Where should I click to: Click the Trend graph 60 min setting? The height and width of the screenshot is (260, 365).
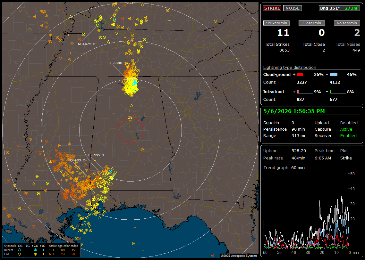tap(284, 167)
